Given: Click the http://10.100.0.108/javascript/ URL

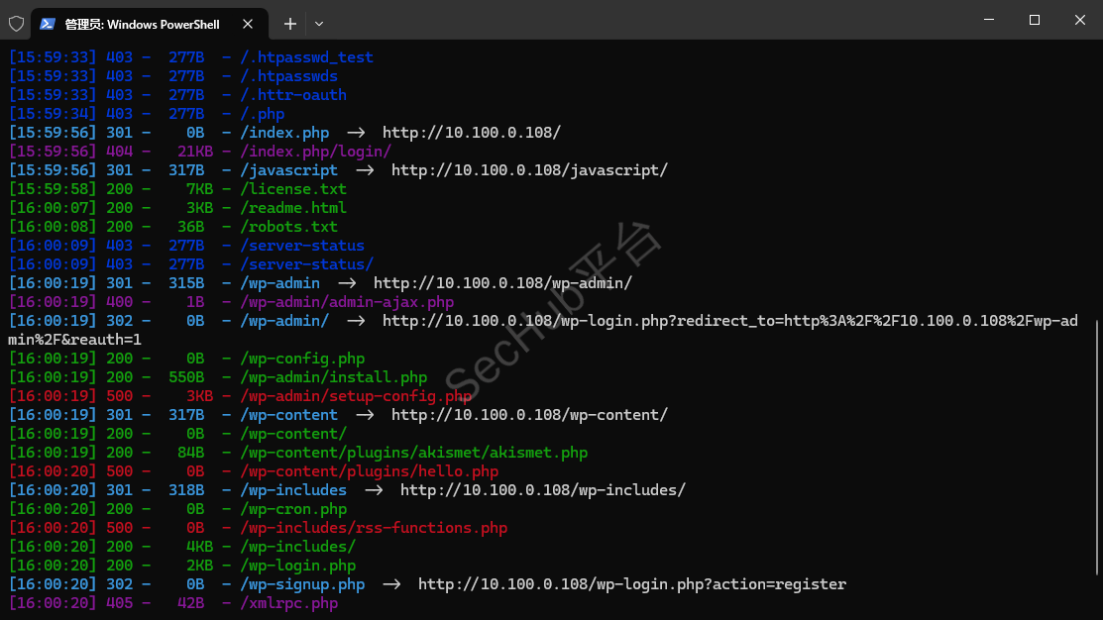Looking at the screenshot, I should pyautogui.click(x=529, y=170).
